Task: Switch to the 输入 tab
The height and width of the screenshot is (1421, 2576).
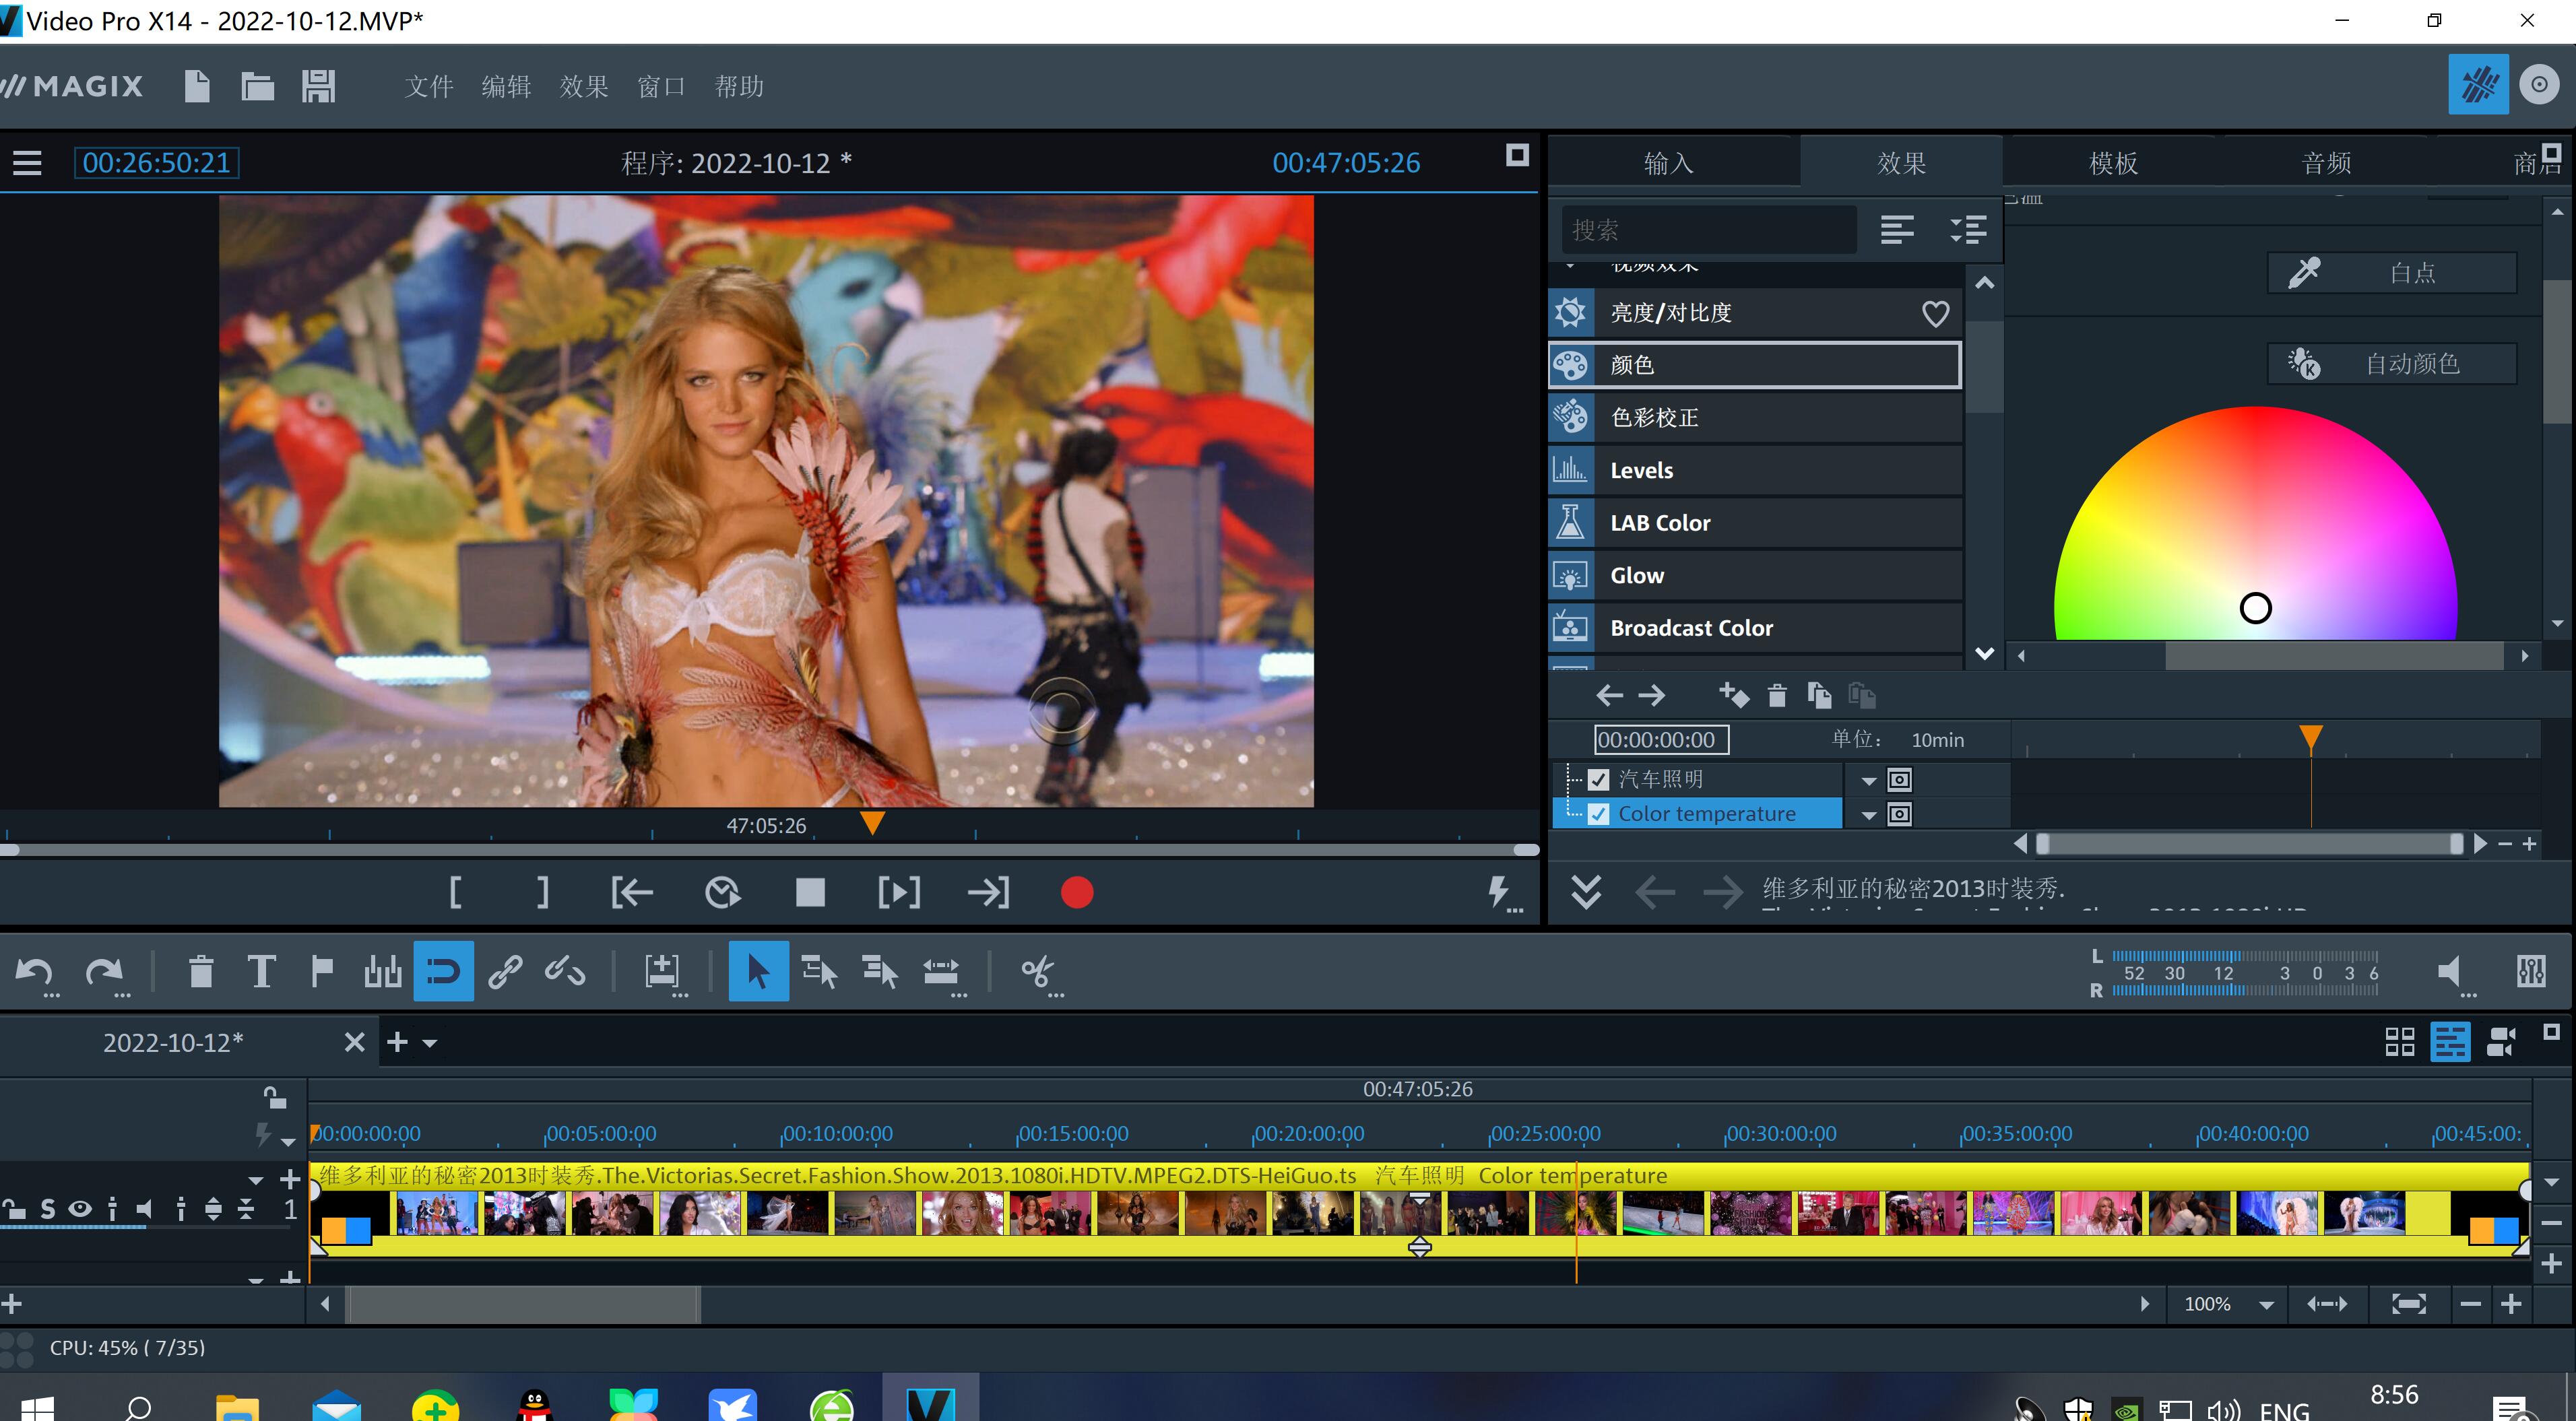Action: tap(1668, 163)
